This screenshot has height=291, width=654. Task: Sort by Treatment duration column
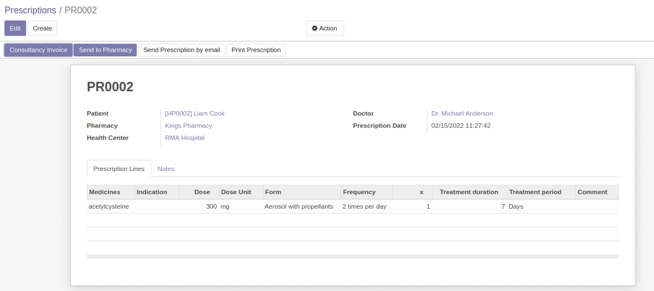(469, 192)
